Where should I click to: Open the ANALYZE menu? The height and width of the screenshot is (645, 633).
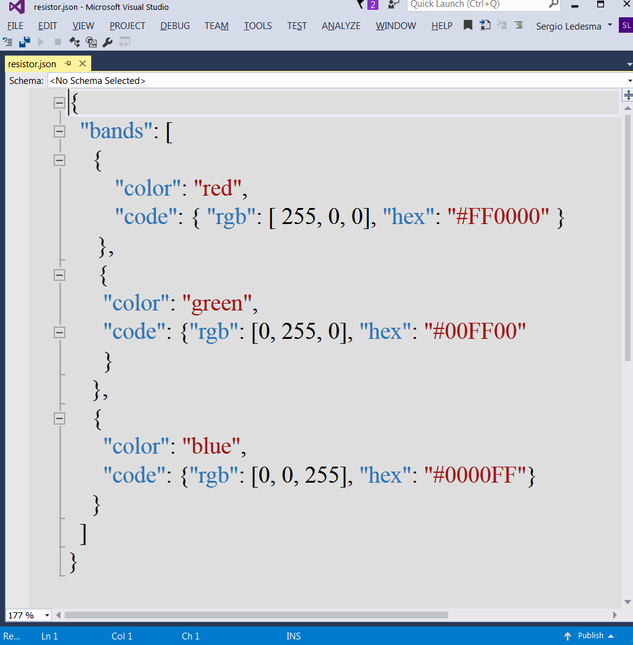[341, 25]
